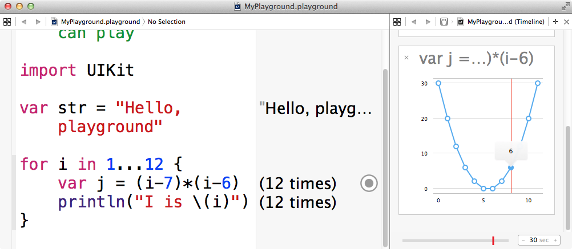Click the (12 times) result for println
The image size is (572, 249).
(297, 202)
